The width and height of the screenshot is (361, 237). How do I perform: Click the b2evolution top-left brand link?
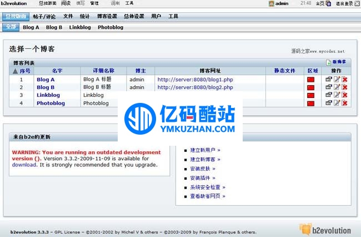(x=14, y=3)
